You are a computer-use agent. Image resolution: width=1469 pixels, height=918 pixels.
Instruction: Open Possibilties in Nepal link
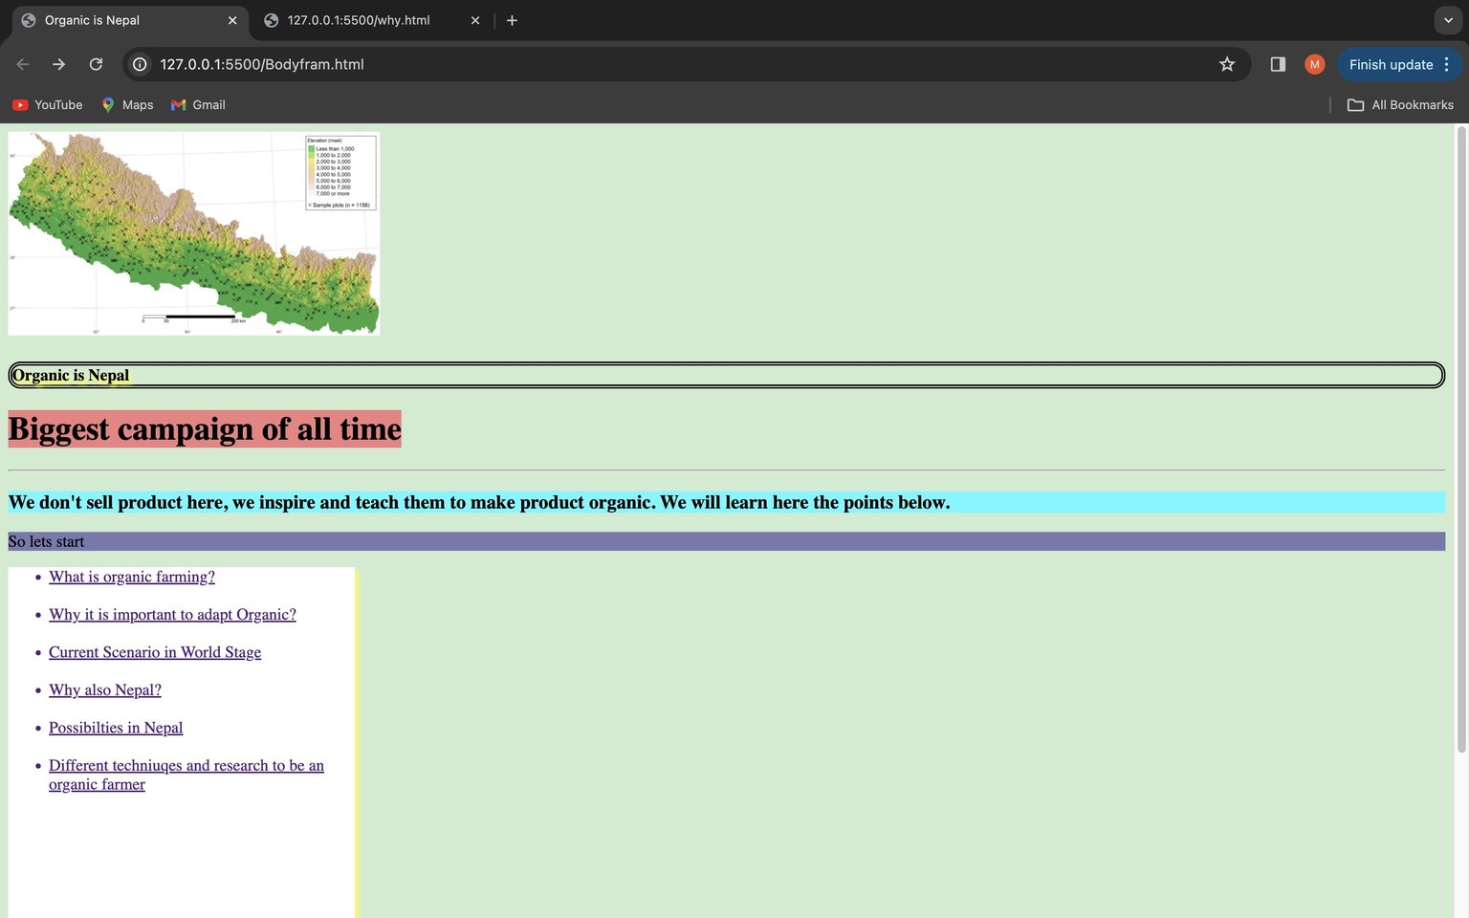pos(116,728)
